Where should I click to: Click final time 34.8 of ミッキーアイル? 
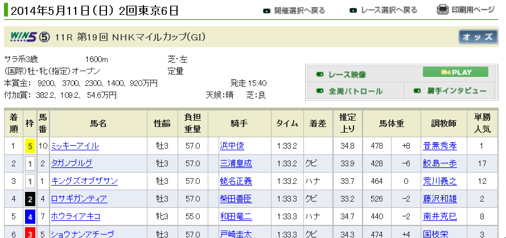347,146
